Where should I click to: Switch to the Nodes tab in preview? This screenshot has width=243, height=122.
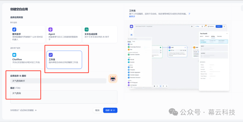[x=129, y=42]
